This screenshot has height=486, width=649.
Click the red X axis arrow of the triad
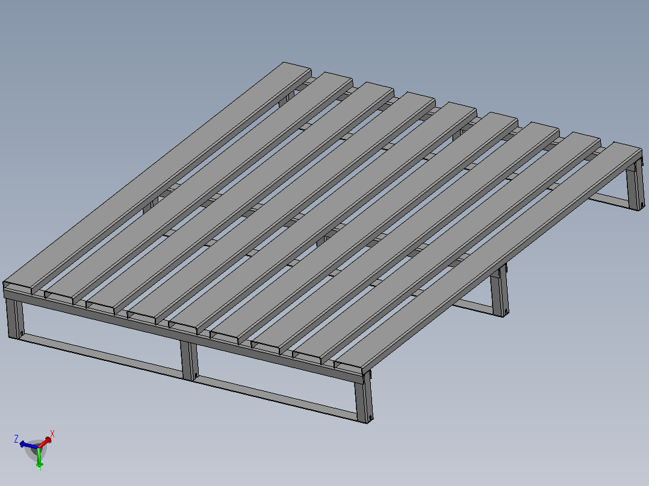click(45, 442)
